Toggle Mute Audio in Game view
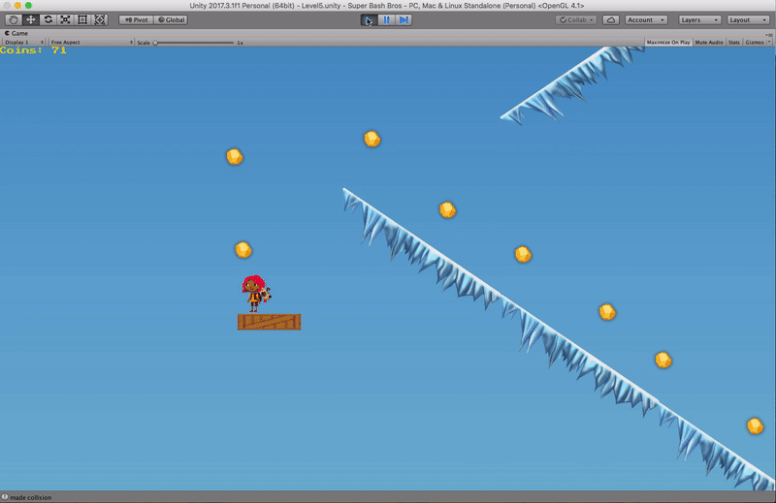Image resolution: width=776 pixels, height=503 pixels. 708,43
